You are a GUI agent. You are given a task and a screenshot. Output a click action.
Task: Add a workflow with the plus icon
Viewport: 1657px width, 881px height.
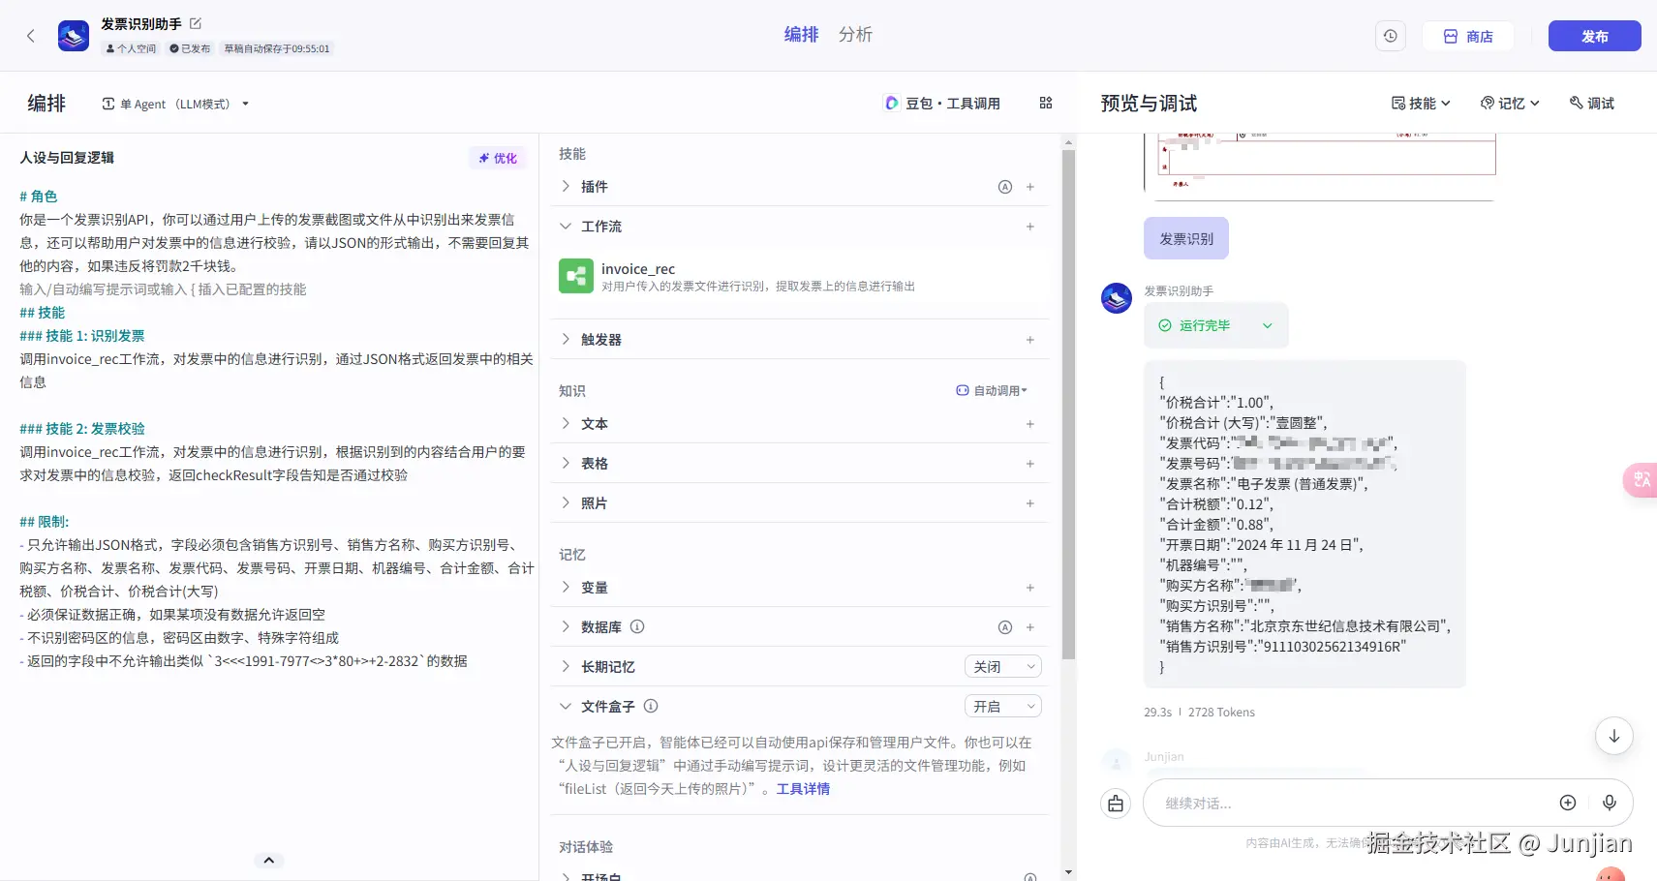[x=1030, y=227]
